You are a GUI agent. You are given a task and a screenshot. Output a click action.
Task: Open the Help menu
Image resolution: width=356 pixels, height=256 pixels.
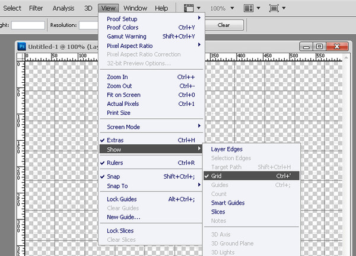click(161, 8)
